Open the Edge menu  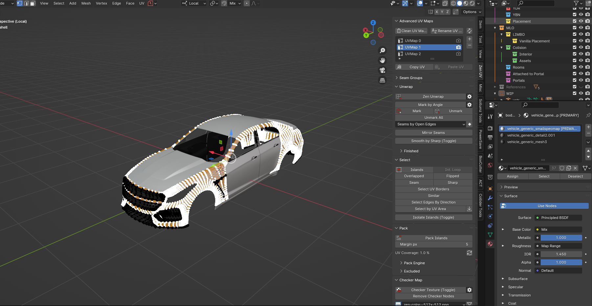[x=117, y=3]
